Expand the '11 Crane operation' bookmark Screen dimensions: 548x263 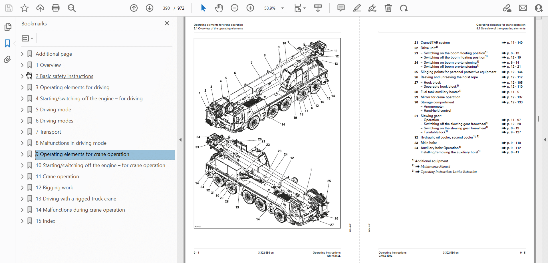point(22,176)
